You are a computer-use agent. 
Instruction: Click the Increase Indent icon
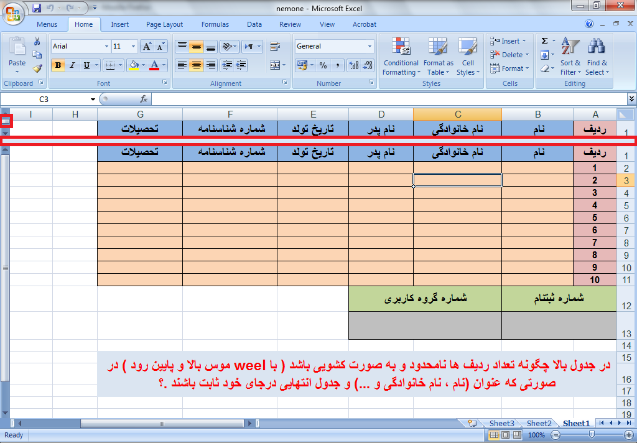pos(240,65)
